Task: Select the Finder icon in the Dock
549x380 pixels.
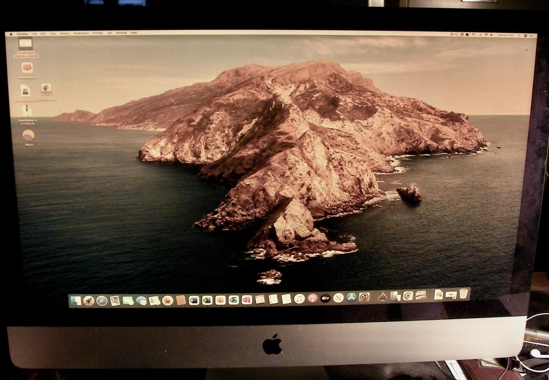Action: 75,299
